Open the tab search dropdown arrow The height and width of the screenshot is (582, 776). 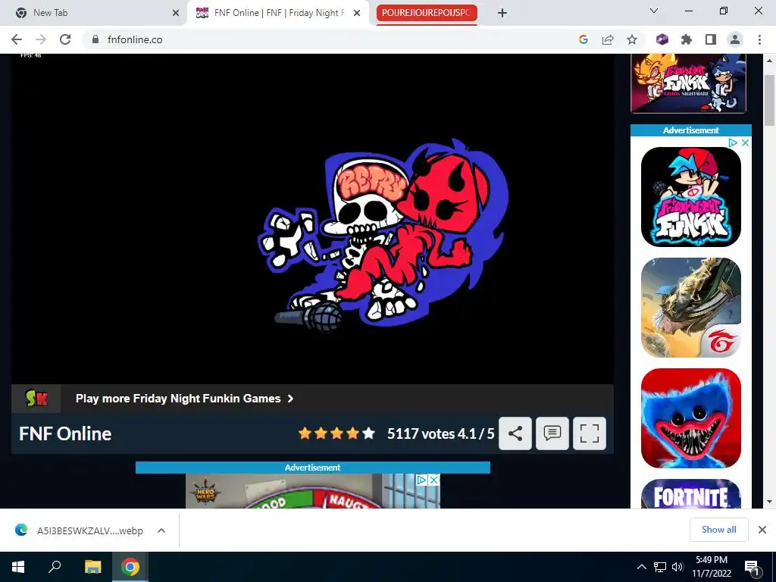654,11
